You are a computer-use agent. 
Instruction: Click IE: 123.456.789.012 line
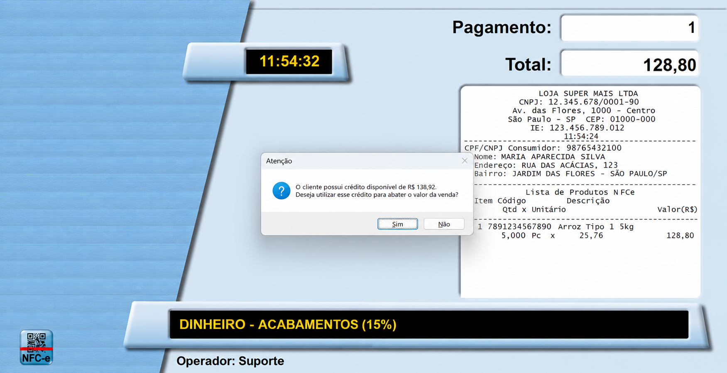(x=577, y=128)
